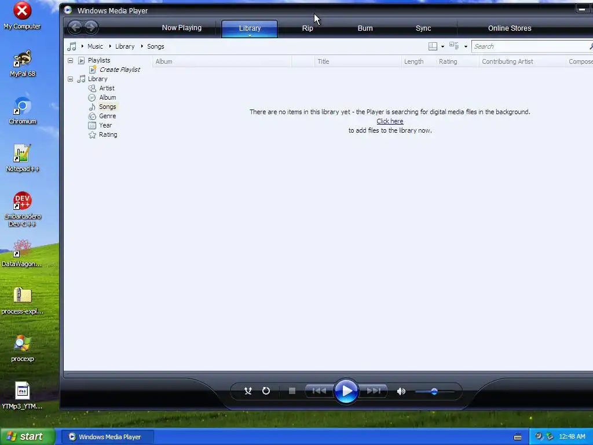593x445 pixels.
Task: Switch to the Rip tab
Action: [308, 28]
